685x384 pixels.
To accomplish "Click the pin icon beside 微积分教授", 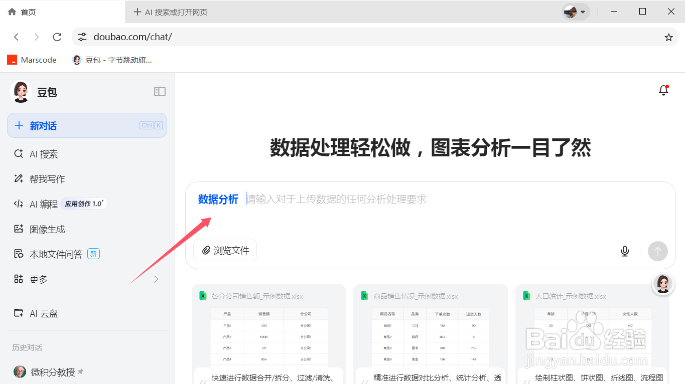I will click(x=80, y=372).
